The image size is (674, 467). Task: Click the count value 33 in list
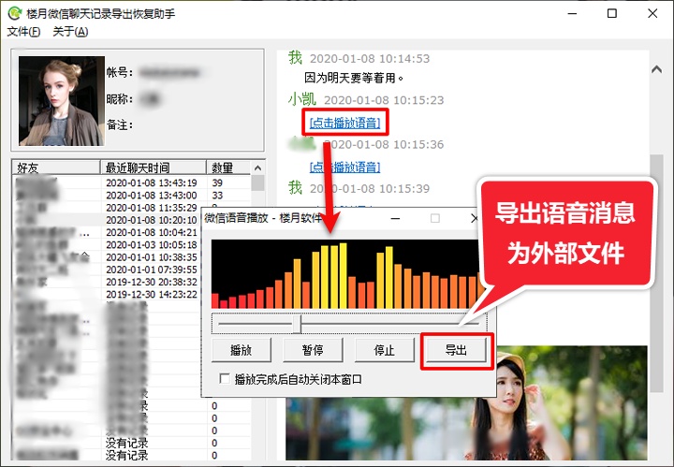(x=217, y=195)
